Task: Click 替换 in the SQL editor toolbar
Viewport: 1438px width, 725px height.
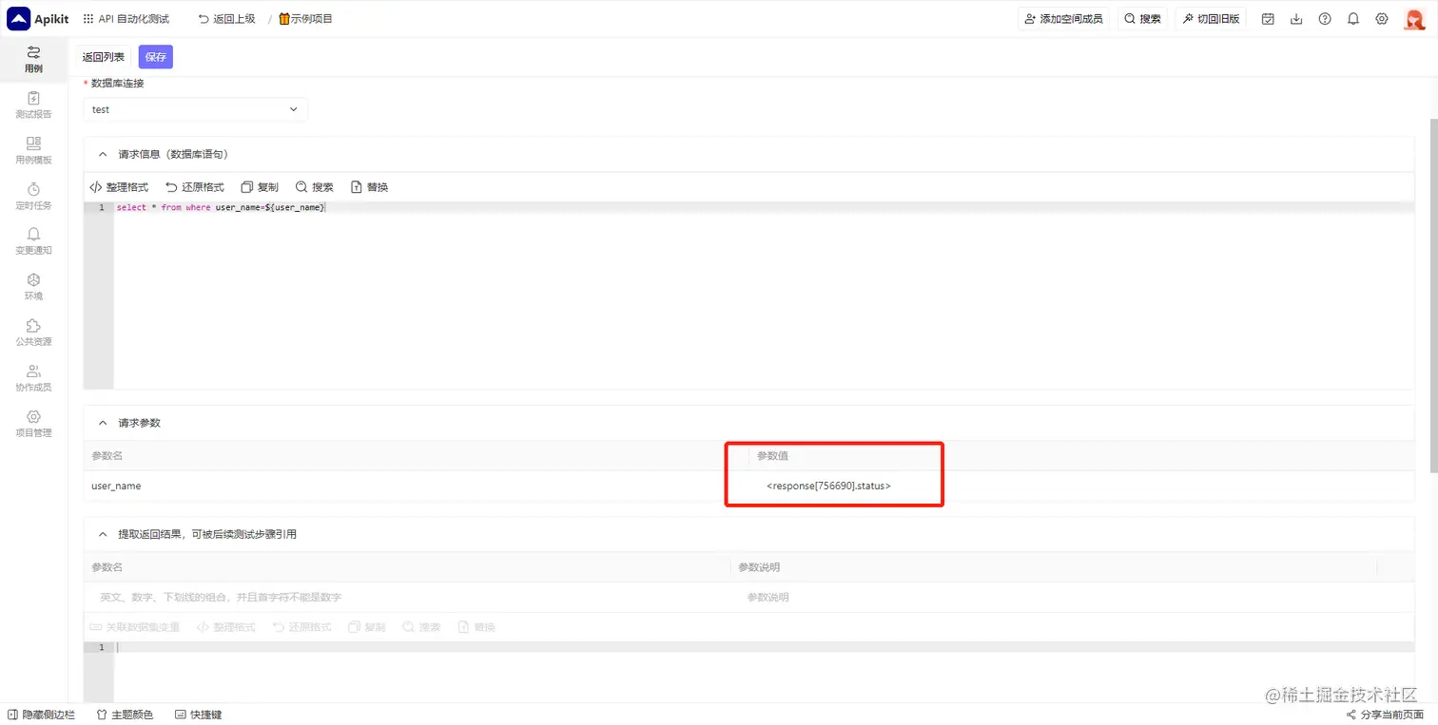Action: coord(370,187)
